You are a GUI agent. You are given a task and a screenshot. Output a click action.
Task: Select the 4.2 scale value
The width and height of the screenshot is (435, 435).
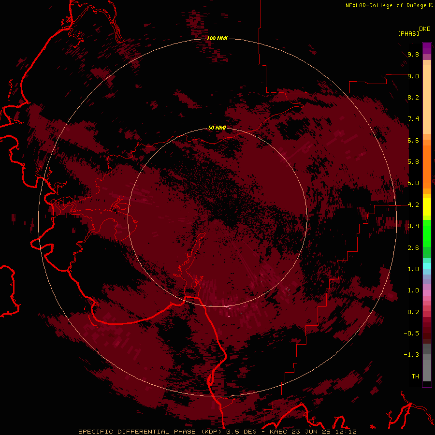(413, 205)
